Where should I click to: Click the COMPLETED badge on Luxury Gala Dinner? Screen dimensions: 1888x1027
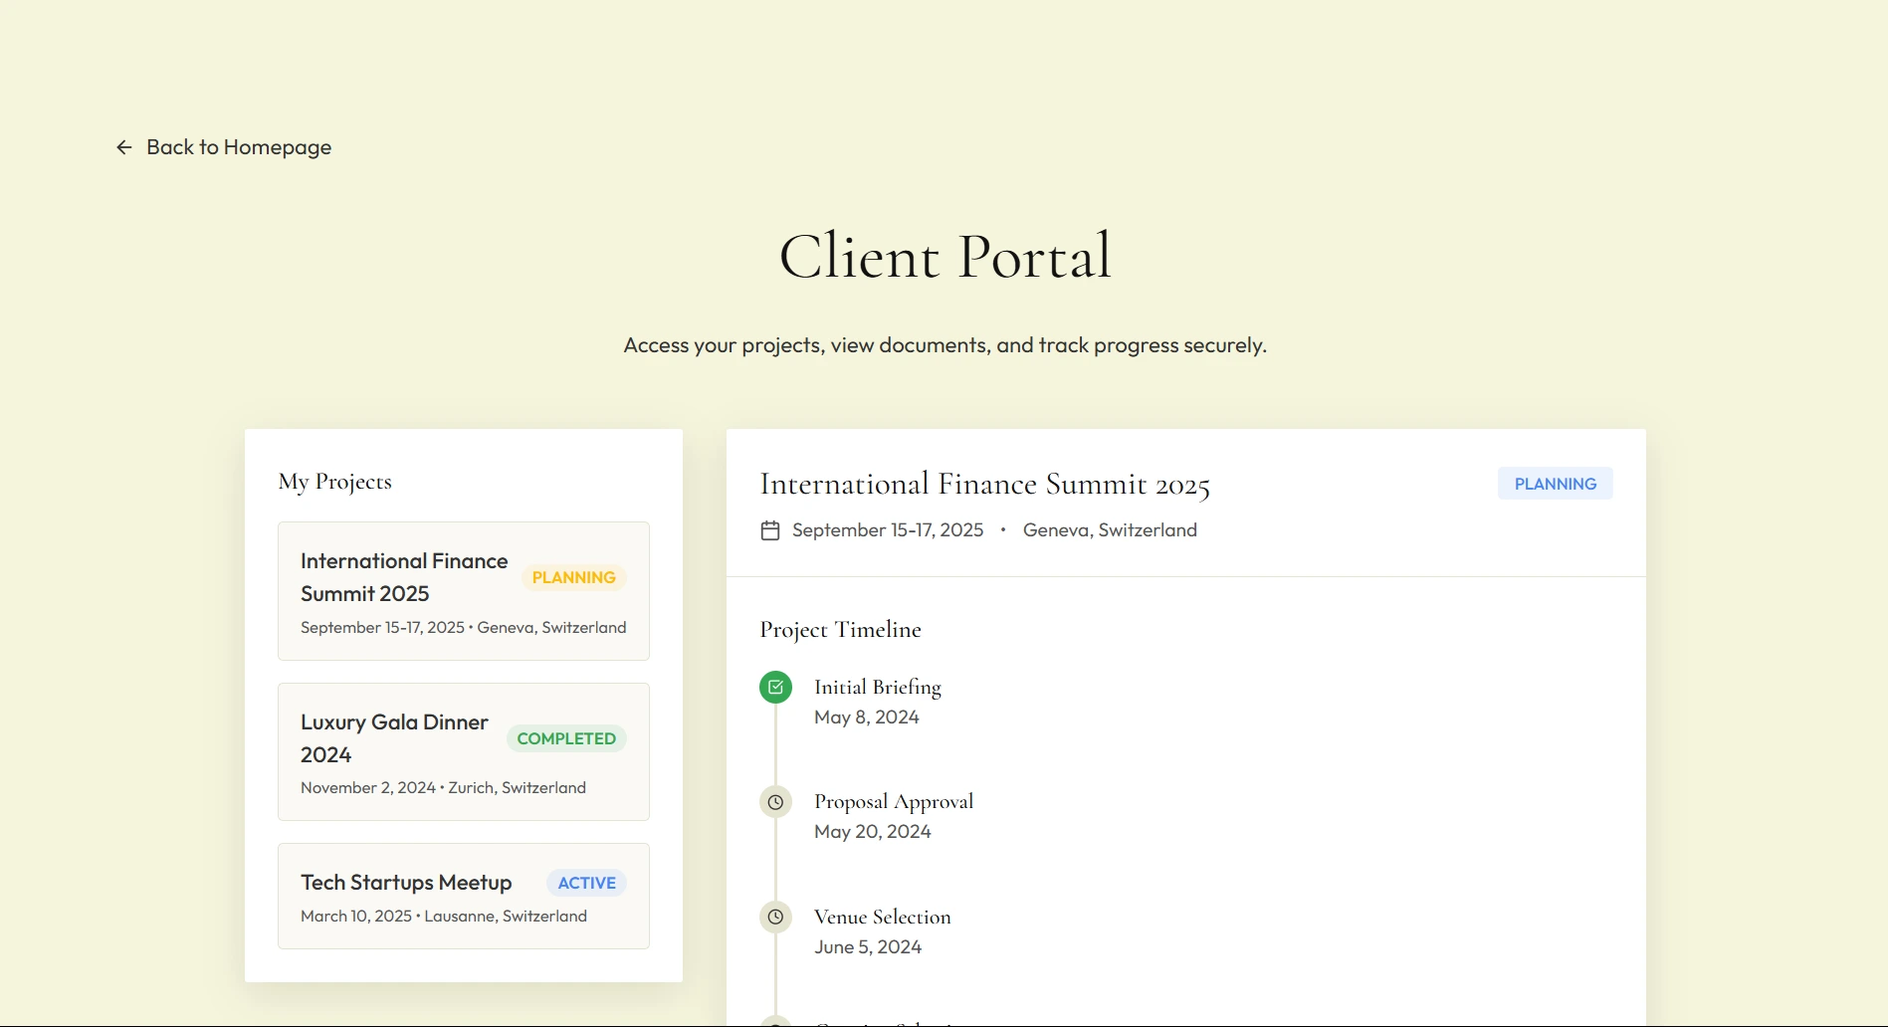coord(565,738)
